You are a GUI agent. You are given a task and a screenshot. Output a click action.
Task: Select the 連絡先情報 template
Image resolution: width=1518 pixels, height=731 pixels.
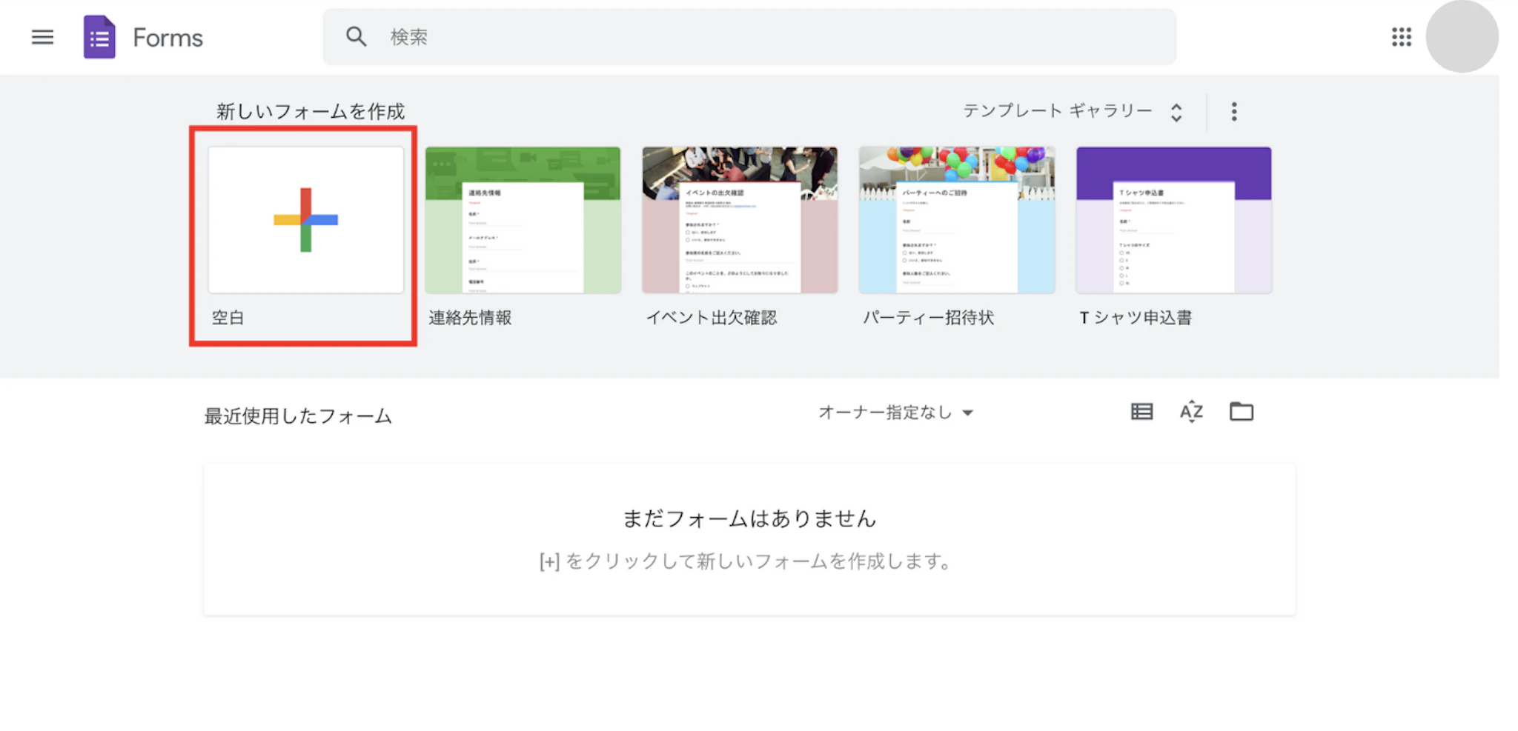tap(523, 219)
